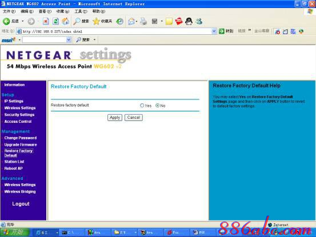
Task: Open Access Control link
Action: (18, 122)
